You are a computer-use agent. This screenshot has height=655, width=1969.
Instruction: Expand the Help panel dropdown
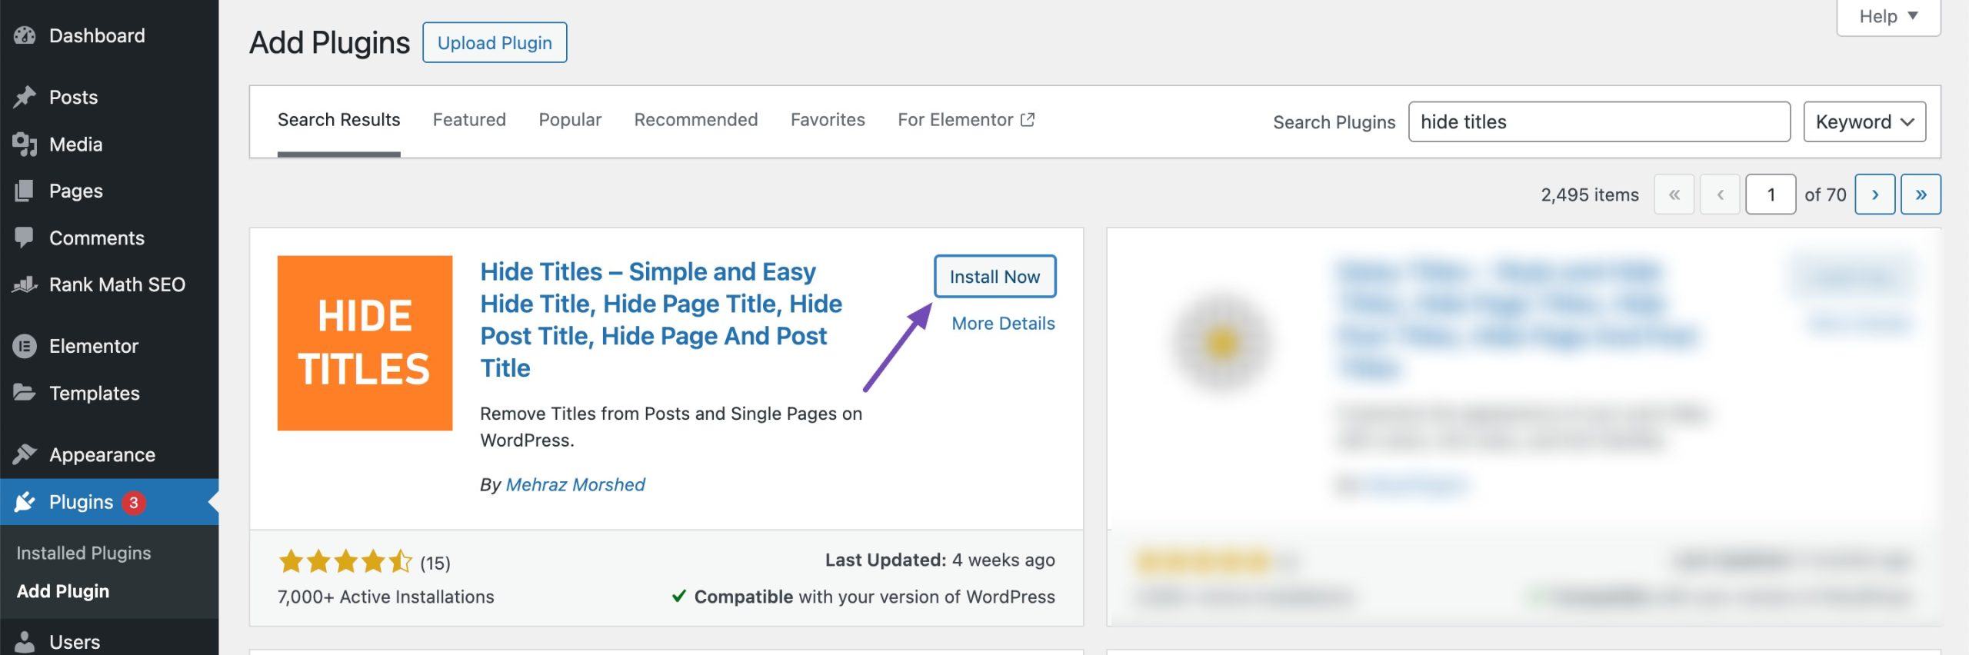coord(1888,17)
